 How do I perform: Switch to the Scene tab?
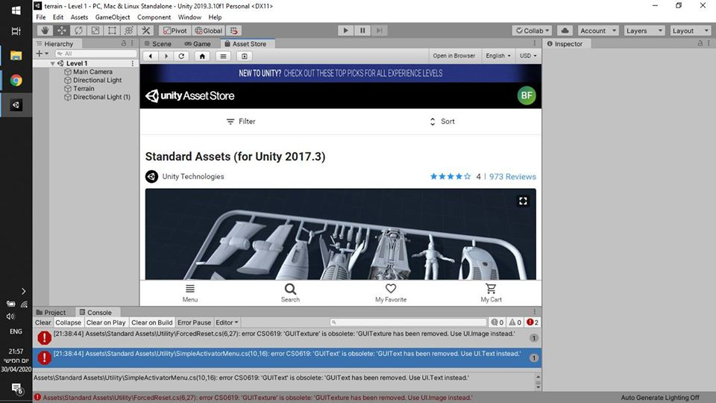pyautogui.click(x=158, y=44)
